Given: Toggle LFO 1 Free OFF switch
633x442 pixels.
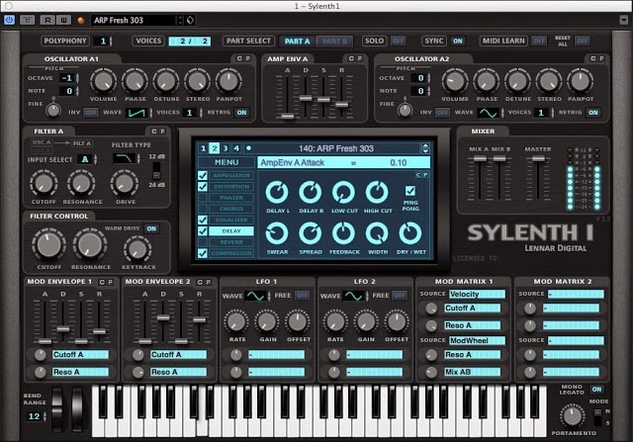Looking at the screenshot, I should click(302, 296).
